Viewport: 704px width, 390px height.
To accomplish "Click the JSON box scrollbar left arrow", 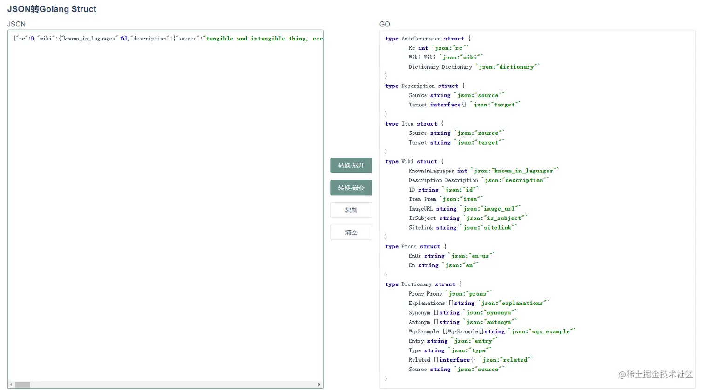I will tap(11, 385).
